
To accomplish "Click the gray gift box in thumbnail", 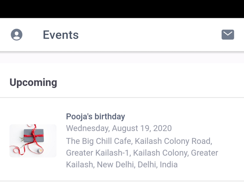I will (34, 135).
